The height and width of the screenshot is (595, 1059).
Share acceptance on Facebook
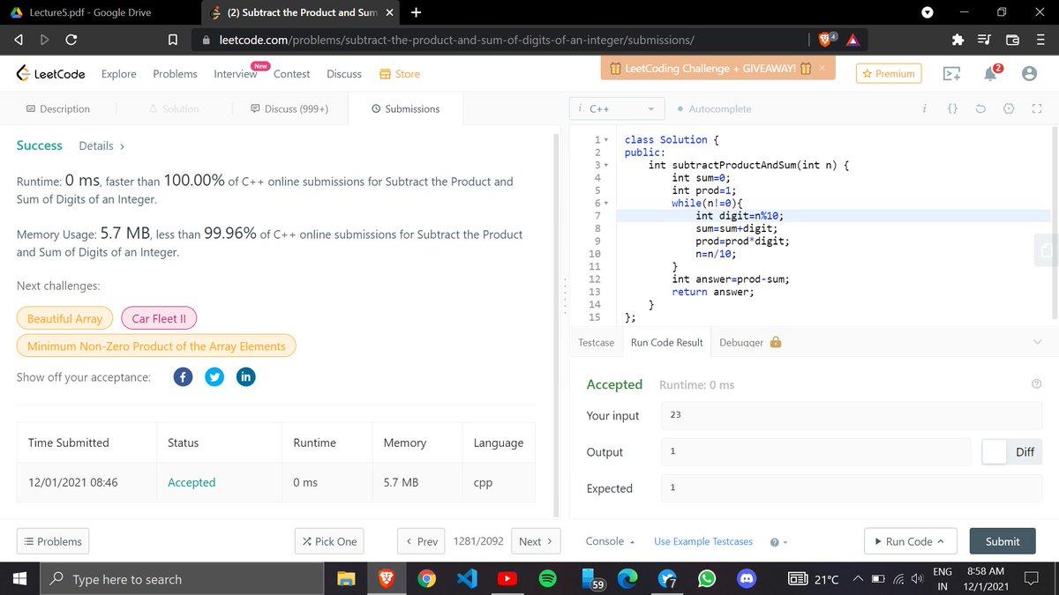pyautogui.click(x=183, y=376)
